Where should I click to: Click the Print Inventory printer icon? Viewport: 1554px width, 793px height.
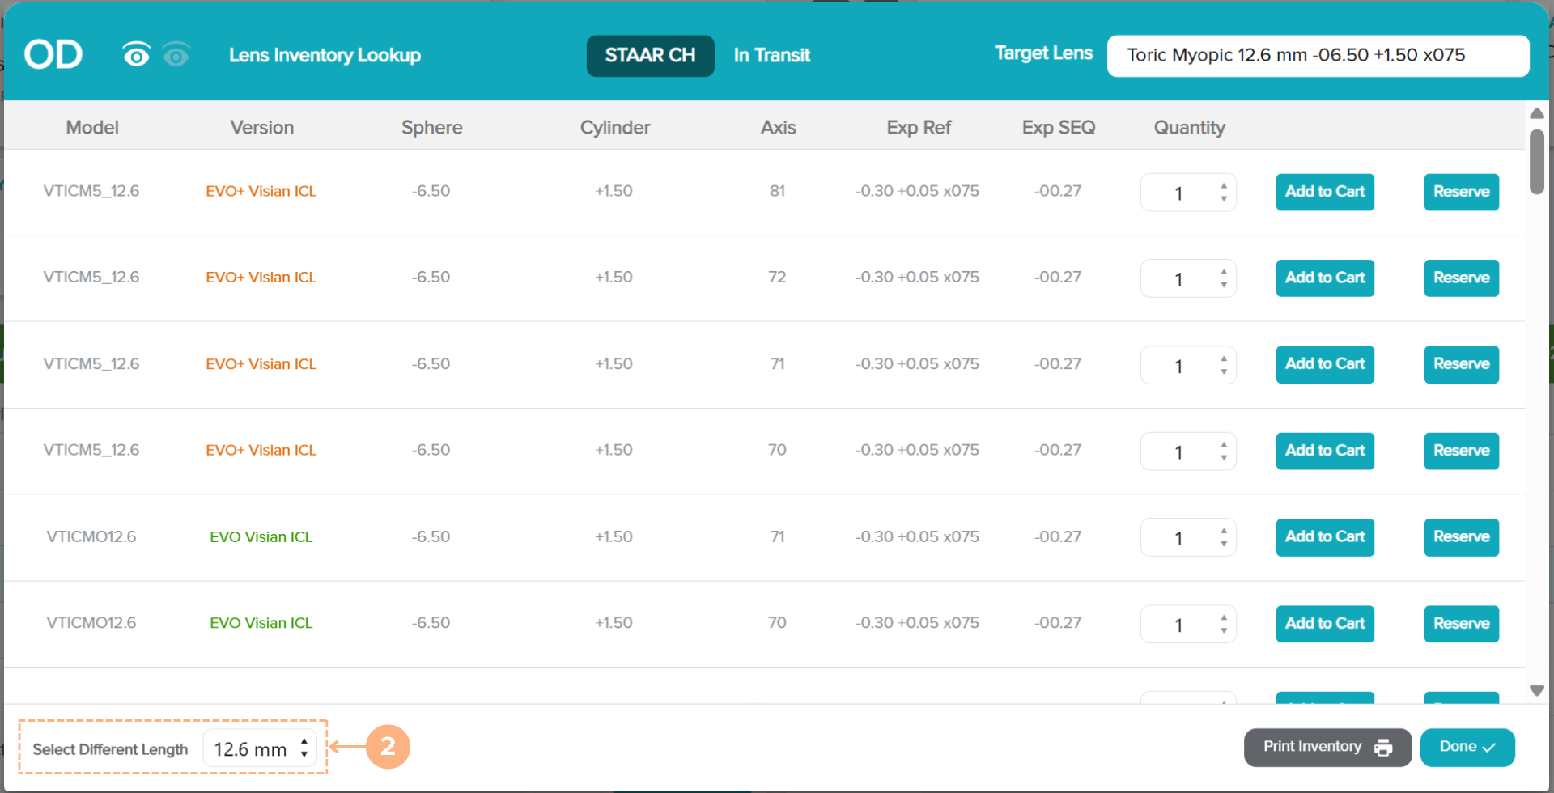[x=1383, y=748]
